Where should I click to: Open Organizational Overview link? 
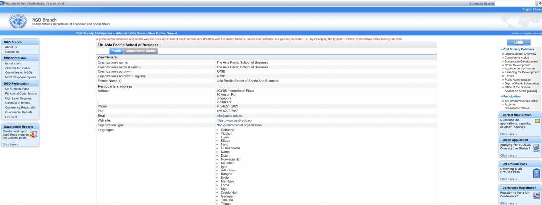(x=520, y=54)
